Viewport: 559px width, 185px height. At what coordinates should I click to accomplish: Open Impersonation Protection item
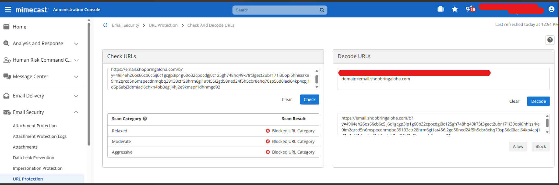pos(38,168)
